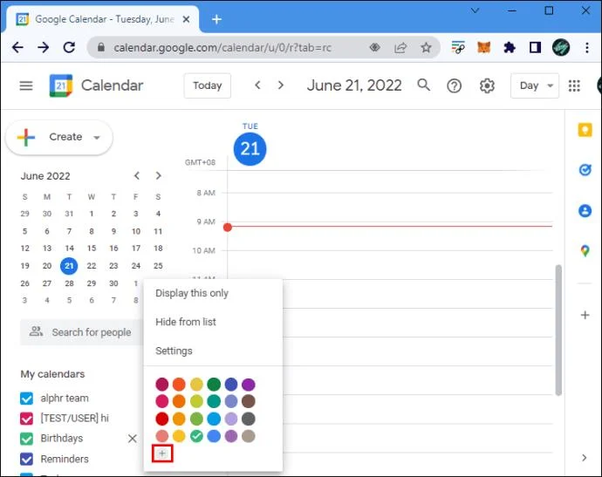The width and height of the screenshot is (602, 477).
Task: Go to previous day with left arrow
Action: [257, 85]
